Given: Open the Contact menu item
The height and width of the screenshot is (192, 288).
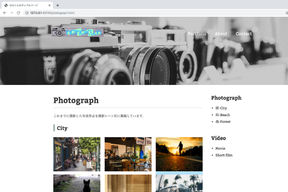Looking at the screenshot, I should tap(243, 34).
